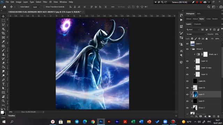Viewport: 223px width, 125px height.
Task: Create new group with folder icon
Action: coord(209,116)
